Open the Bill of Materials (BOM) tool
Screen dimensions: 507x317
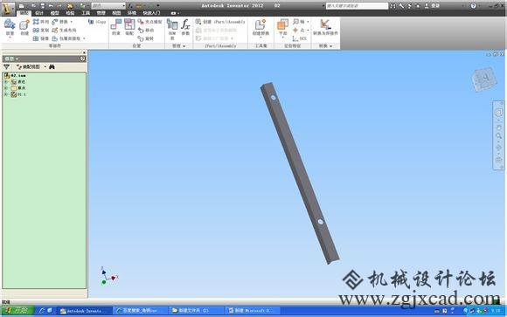(x=172, y=29)
